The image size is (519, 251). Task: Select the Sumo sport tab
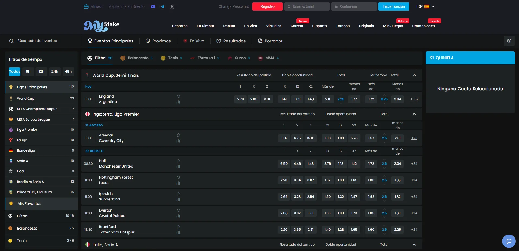(x=239, y=58)
